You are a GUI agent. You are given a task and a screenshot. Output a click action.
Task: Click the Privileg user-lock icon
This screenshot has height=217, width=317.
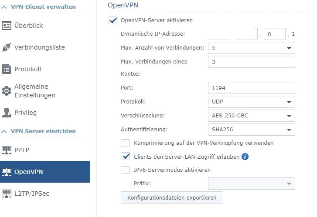pos(7,113)
